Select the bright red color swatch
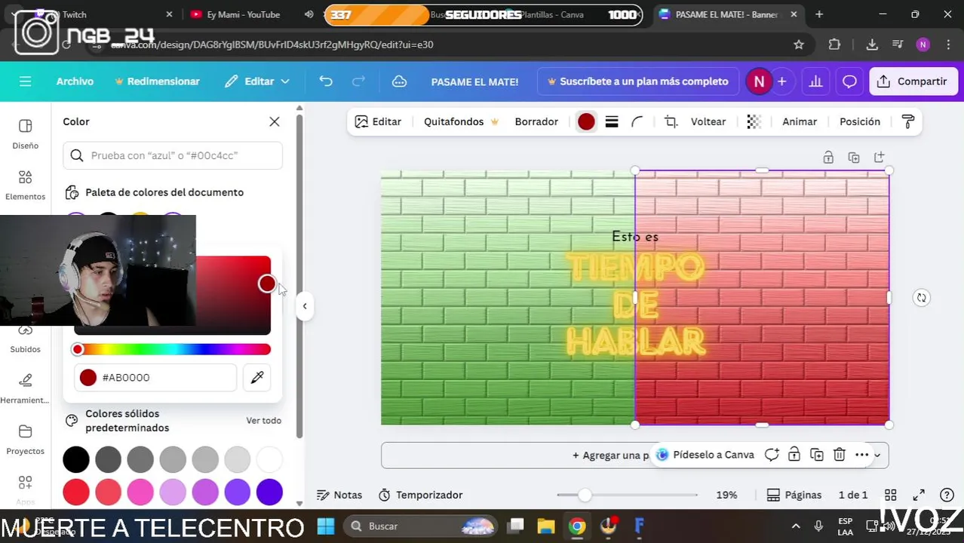Image resolution: width=964 pixels, height=543 pixels. pyautogui.click(x=76, y=492)
